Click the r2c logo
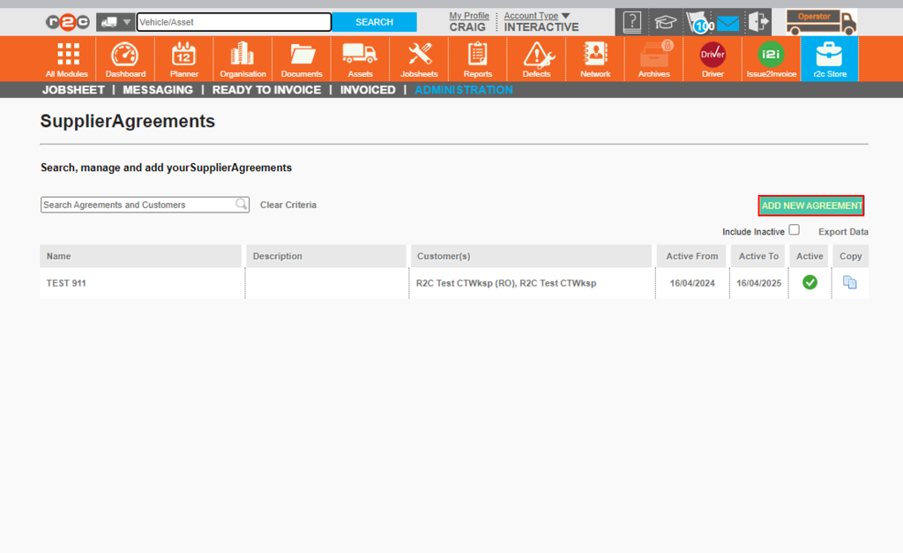Viewport: 903px width, 553px height. 67,22
